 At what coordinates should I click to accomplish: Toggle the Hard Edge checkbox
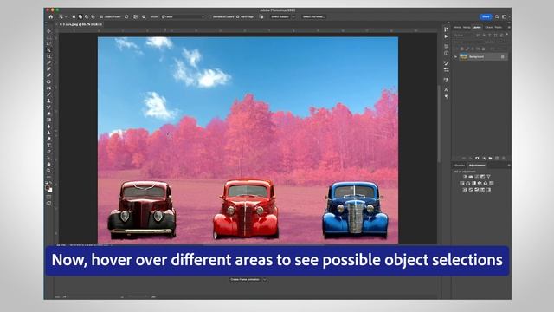237,16
